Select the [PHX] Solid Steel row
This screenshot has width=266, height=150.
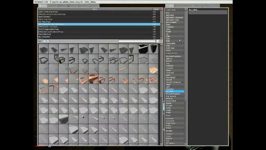tap(99, 34)
